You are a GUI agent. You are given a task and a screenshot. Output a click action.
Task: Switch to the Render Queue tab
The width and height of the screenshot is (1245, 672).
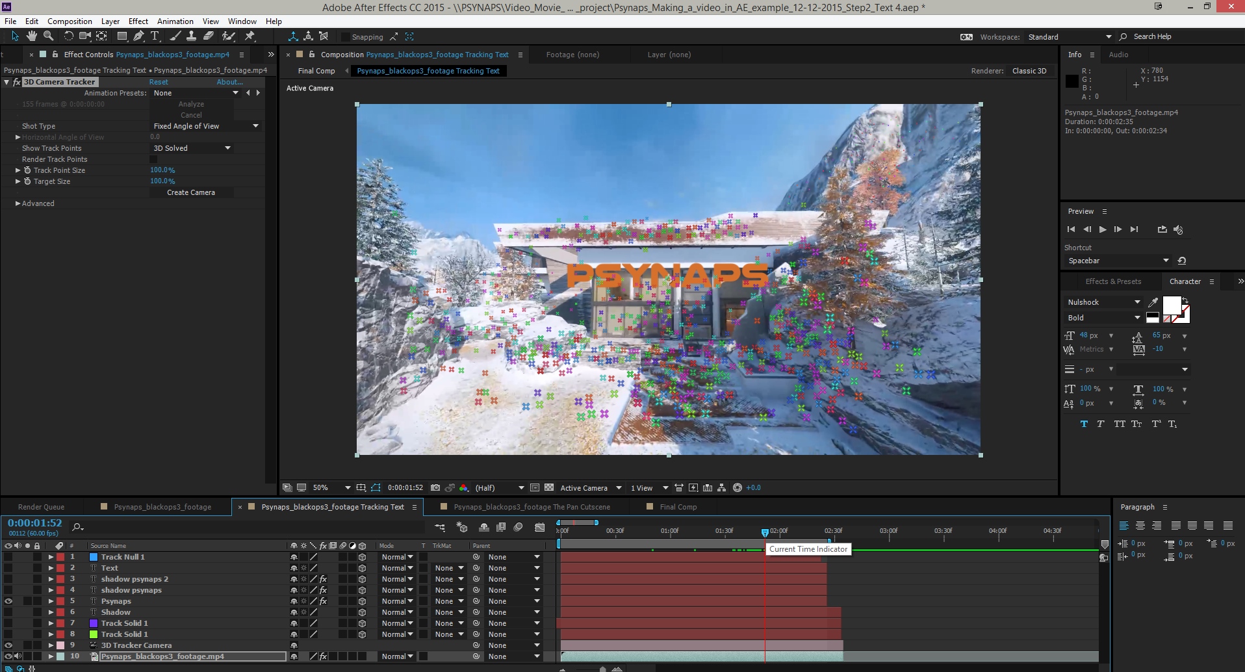41,507
